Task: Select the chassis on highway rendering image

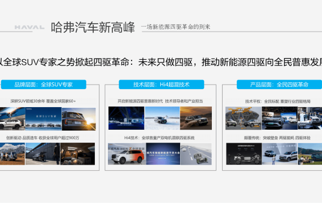Action: point(196,154)
